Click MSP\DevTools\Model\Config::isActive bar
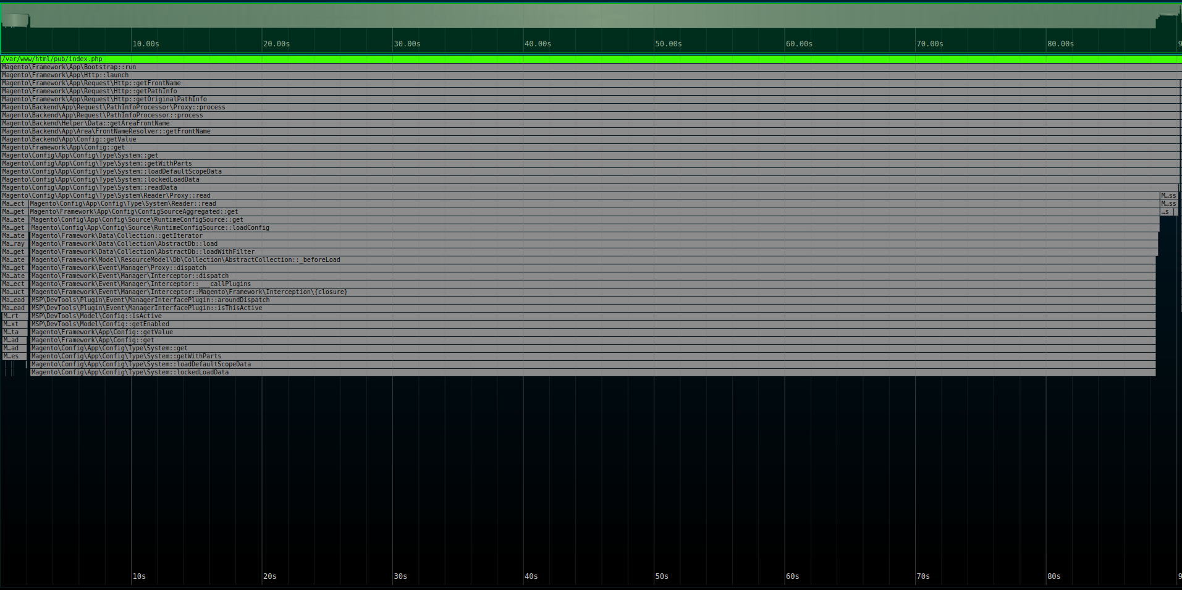This screenshot has width=1182, height=590. pyautogui.click(x=593, y=316)
